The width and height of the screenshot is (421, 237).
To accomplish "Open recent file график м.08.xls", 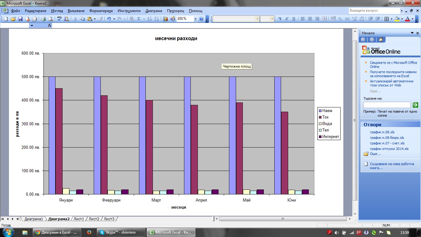I will [x=382, y=132].
